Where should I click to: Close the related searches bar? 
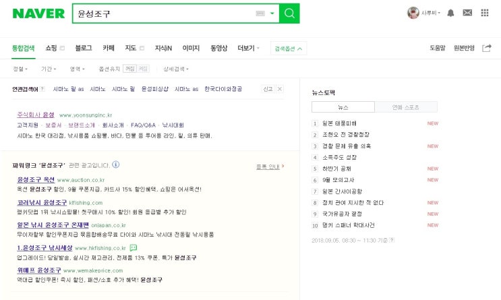[280, 89]
